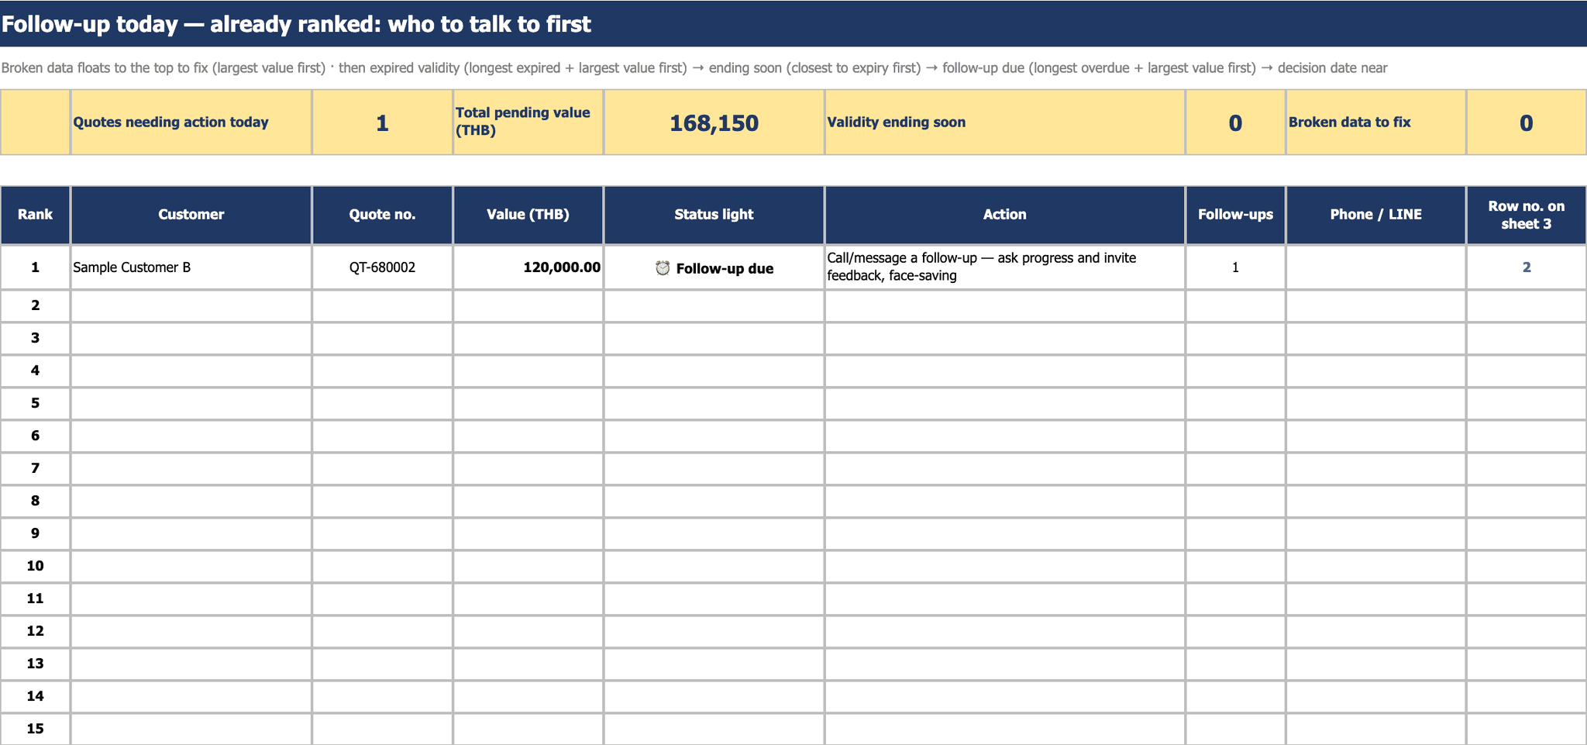Click quote number QT-680002
The width and height of the screenshot is (1587, 745).
[383, 267]
